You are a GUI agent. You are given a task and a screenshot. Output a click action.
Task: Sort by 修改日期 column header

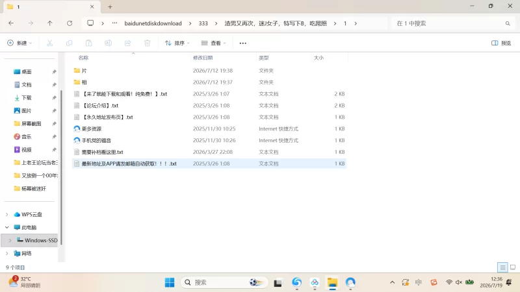coord(203,58)
